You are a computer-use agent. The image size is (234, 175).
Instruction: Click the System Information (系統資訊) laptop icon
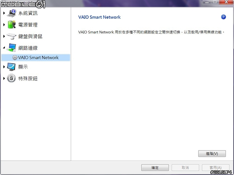point(12,13)
